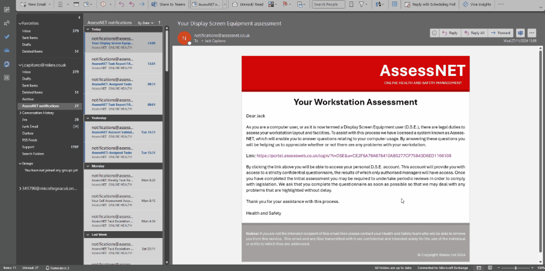
Task: Run the AssessNET quick step
Action: click(207, 4)
